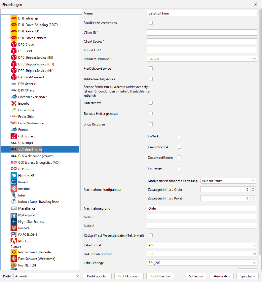
Task: Expand the Modus der Nachnahme Verteilung dropdown
Action: pos(228,181)
